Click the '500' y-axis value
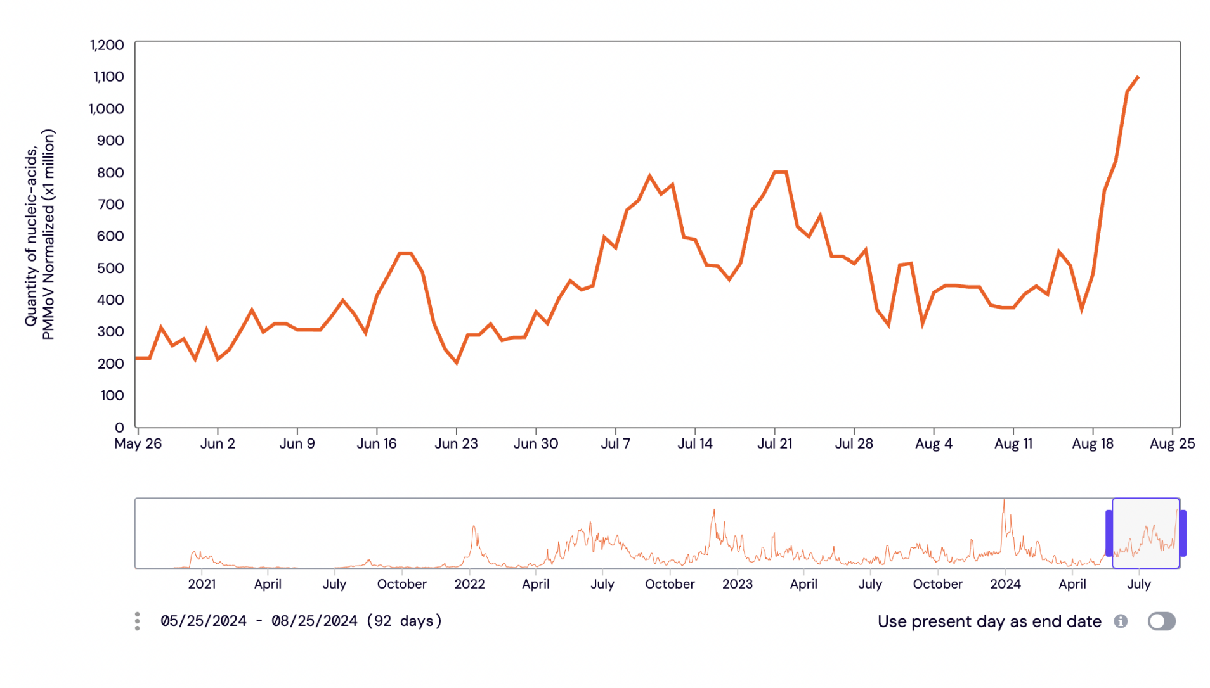 [x=110, y=268]
